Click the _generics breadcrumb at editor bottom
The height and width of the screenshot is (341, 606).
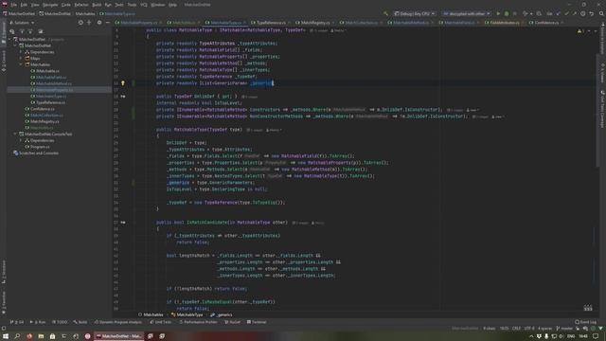[x=222, y=315]
